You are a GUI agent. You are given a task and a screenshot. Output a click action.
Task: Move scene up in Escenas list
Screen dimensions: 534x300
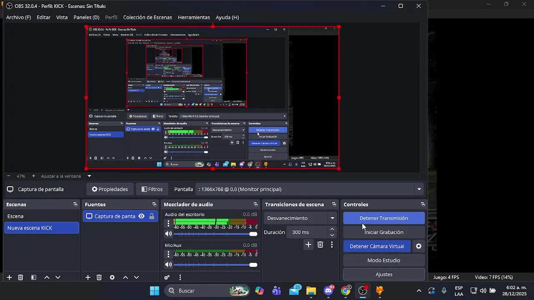47,277
